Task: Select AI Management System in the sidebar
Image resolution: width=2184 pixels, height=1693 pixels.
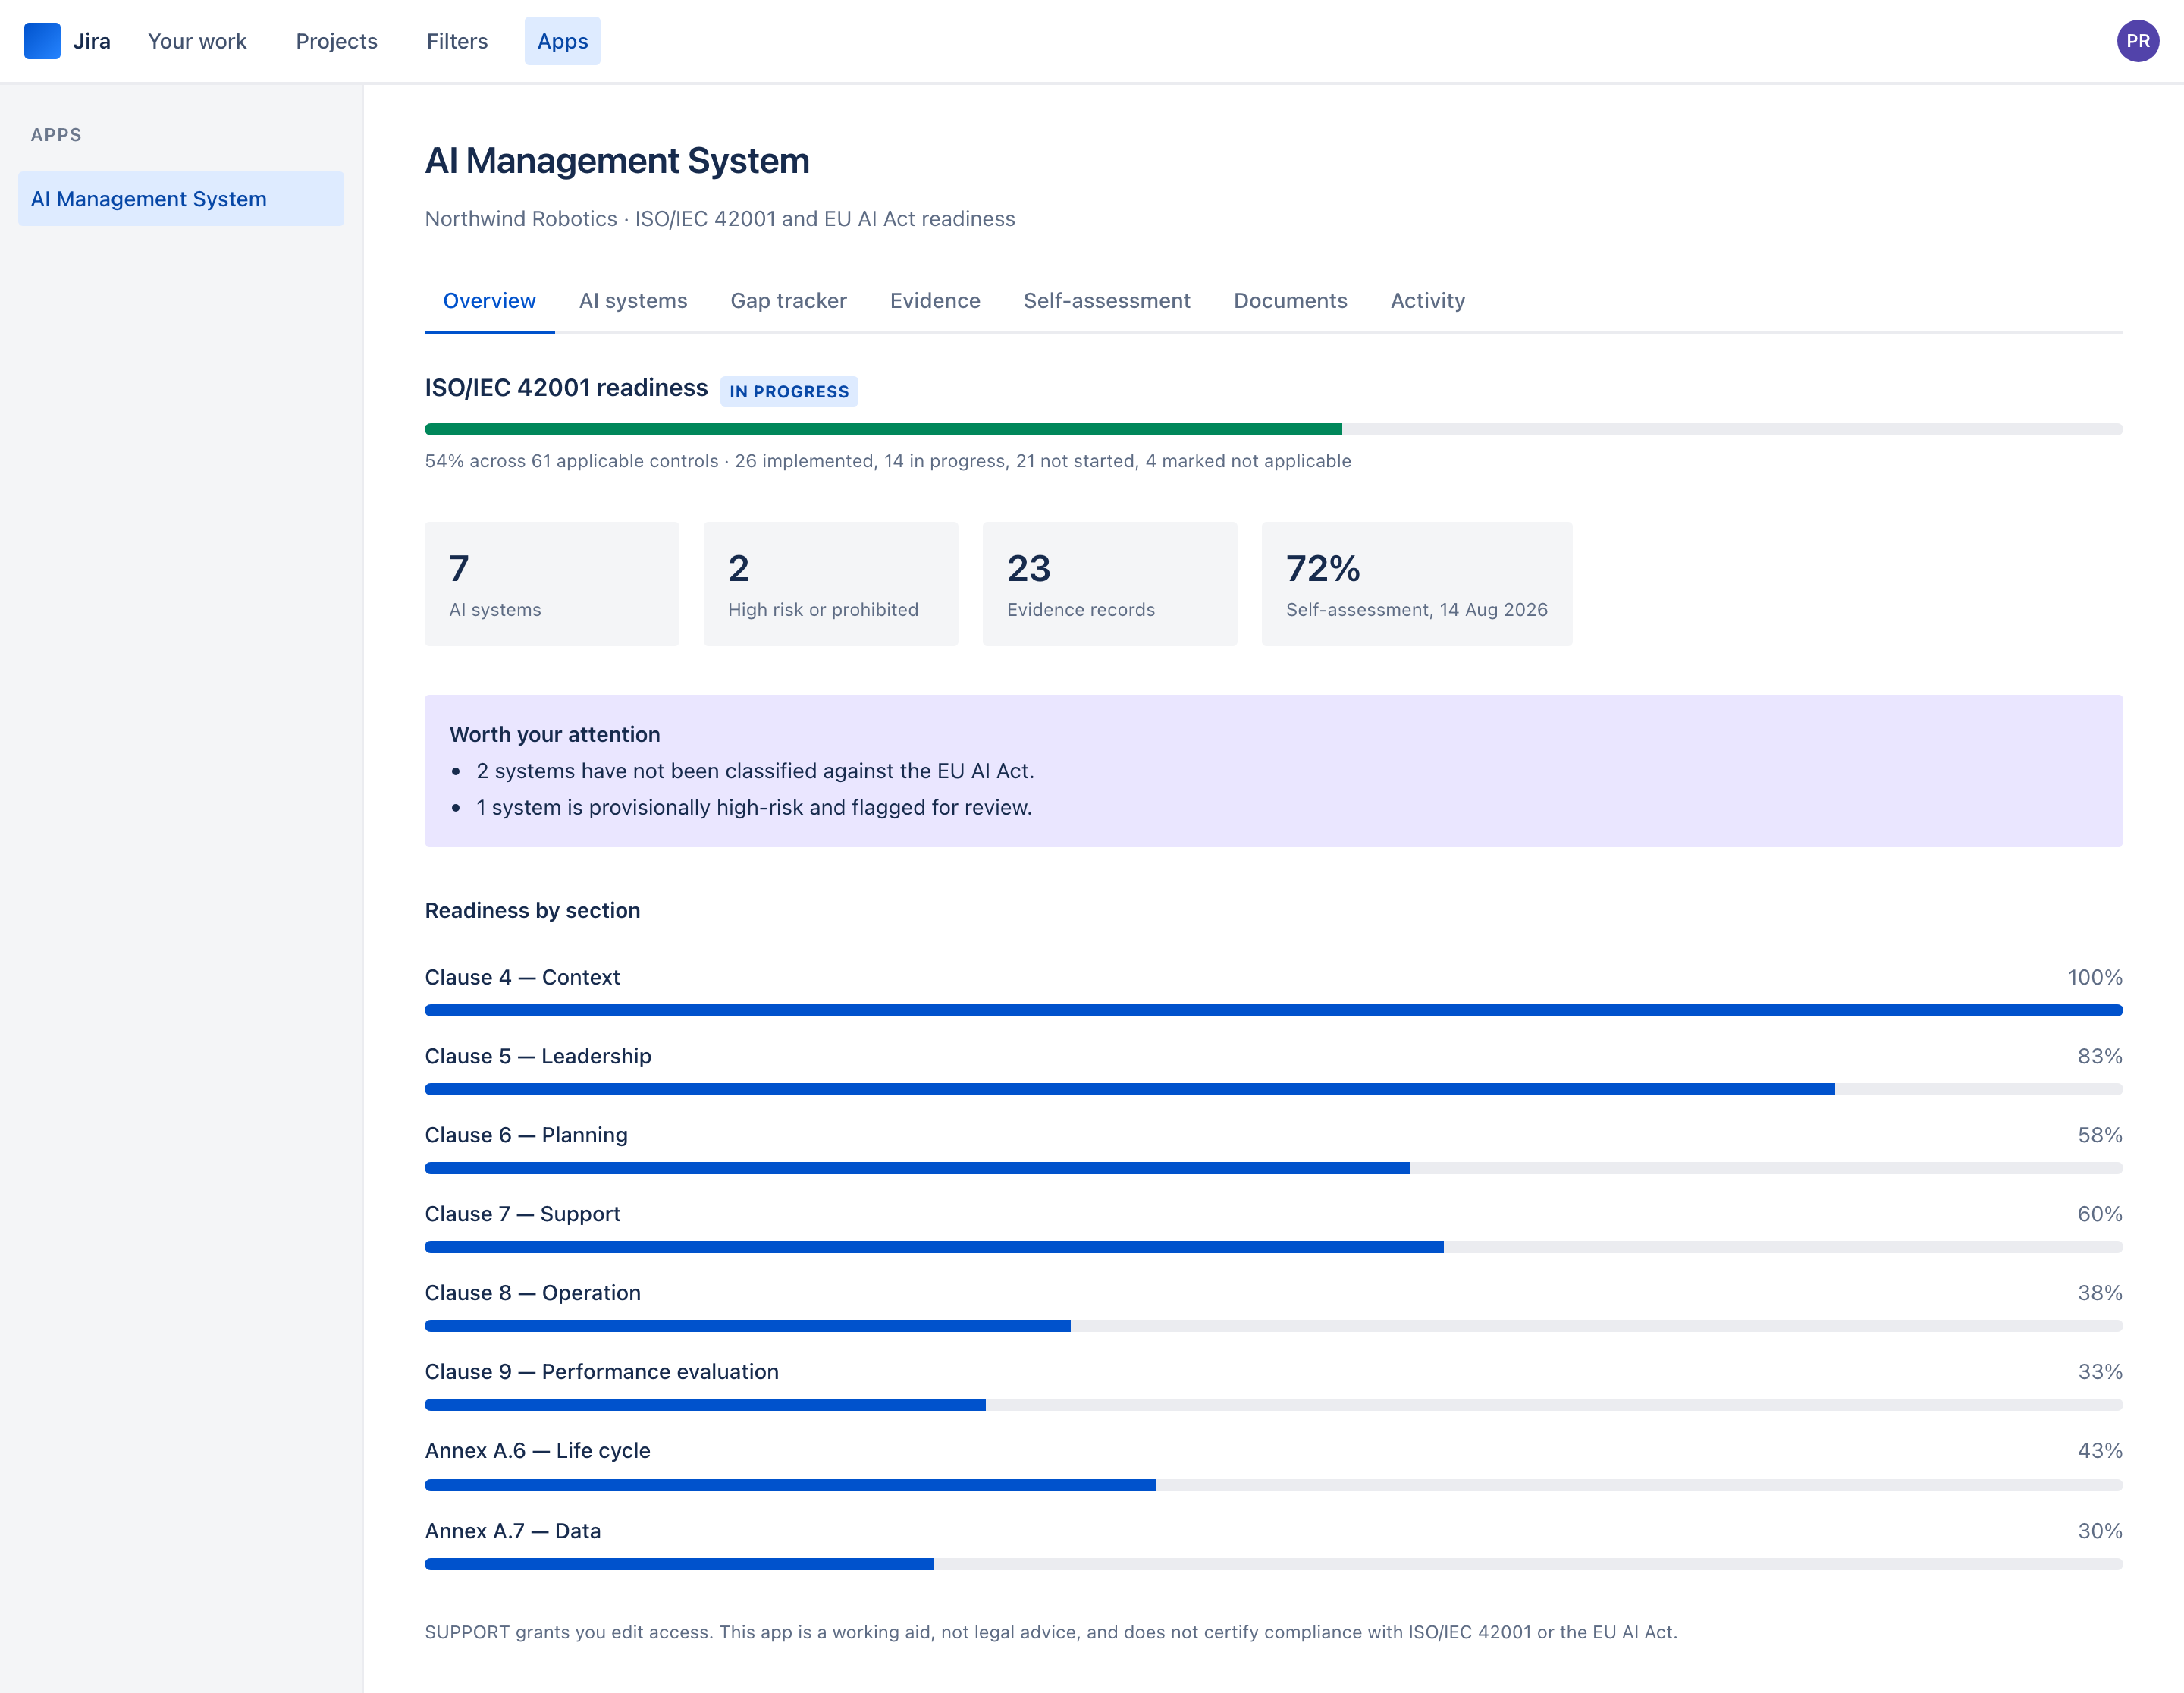Action: coord(181,199)
